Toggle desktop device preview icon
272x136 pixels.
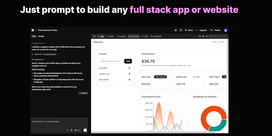click(200, 36)
